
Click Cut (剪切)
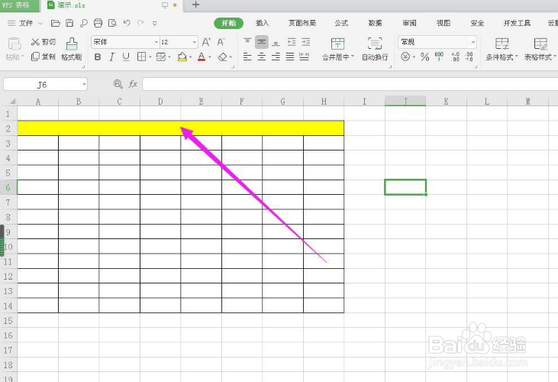click(x=44, y=42)
